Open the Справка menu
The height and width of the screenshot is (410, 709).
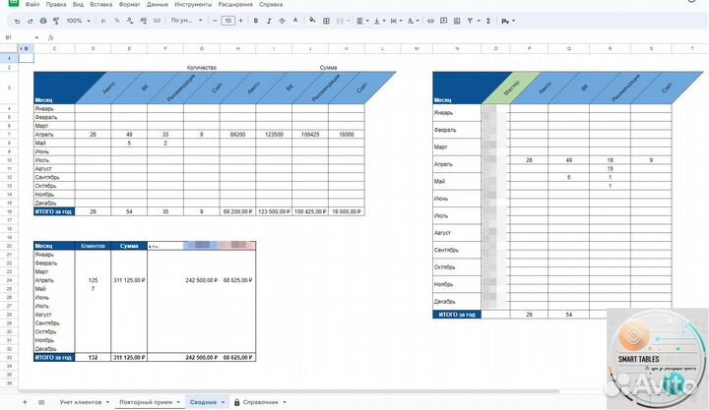[x=271, y=5]
